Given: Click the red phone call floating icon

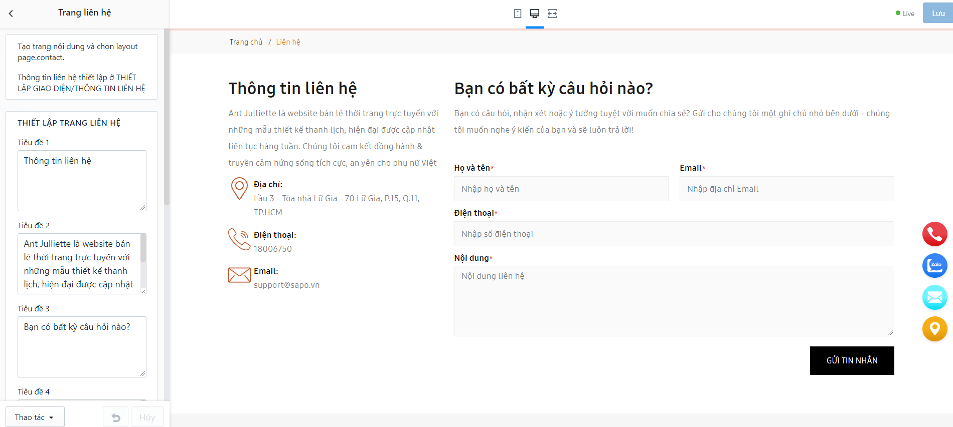Looking at the screenshot, I should [x=935, y=234].
